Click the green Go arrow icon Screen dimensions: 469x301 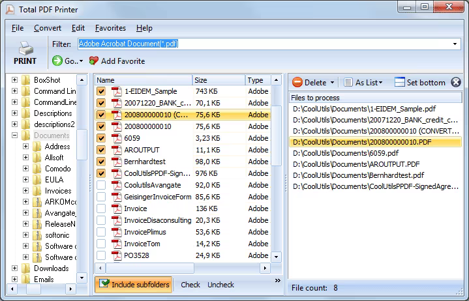[57, 61]
